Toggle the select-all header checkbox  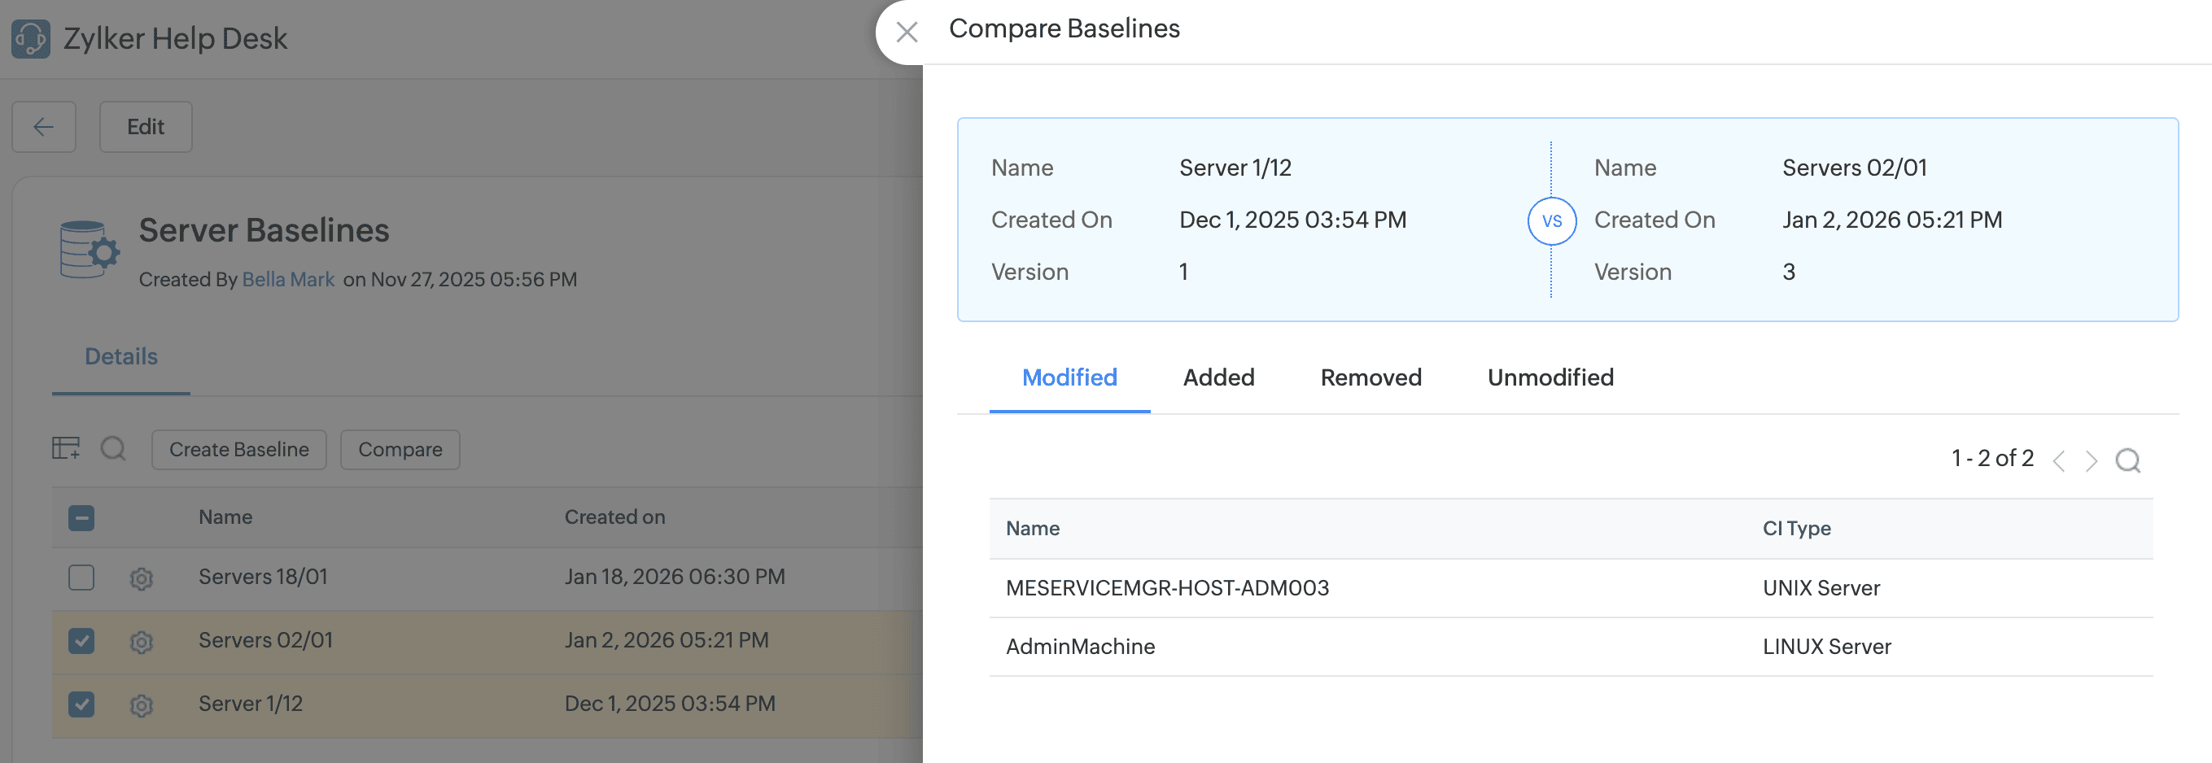click(x=81, y=517)
